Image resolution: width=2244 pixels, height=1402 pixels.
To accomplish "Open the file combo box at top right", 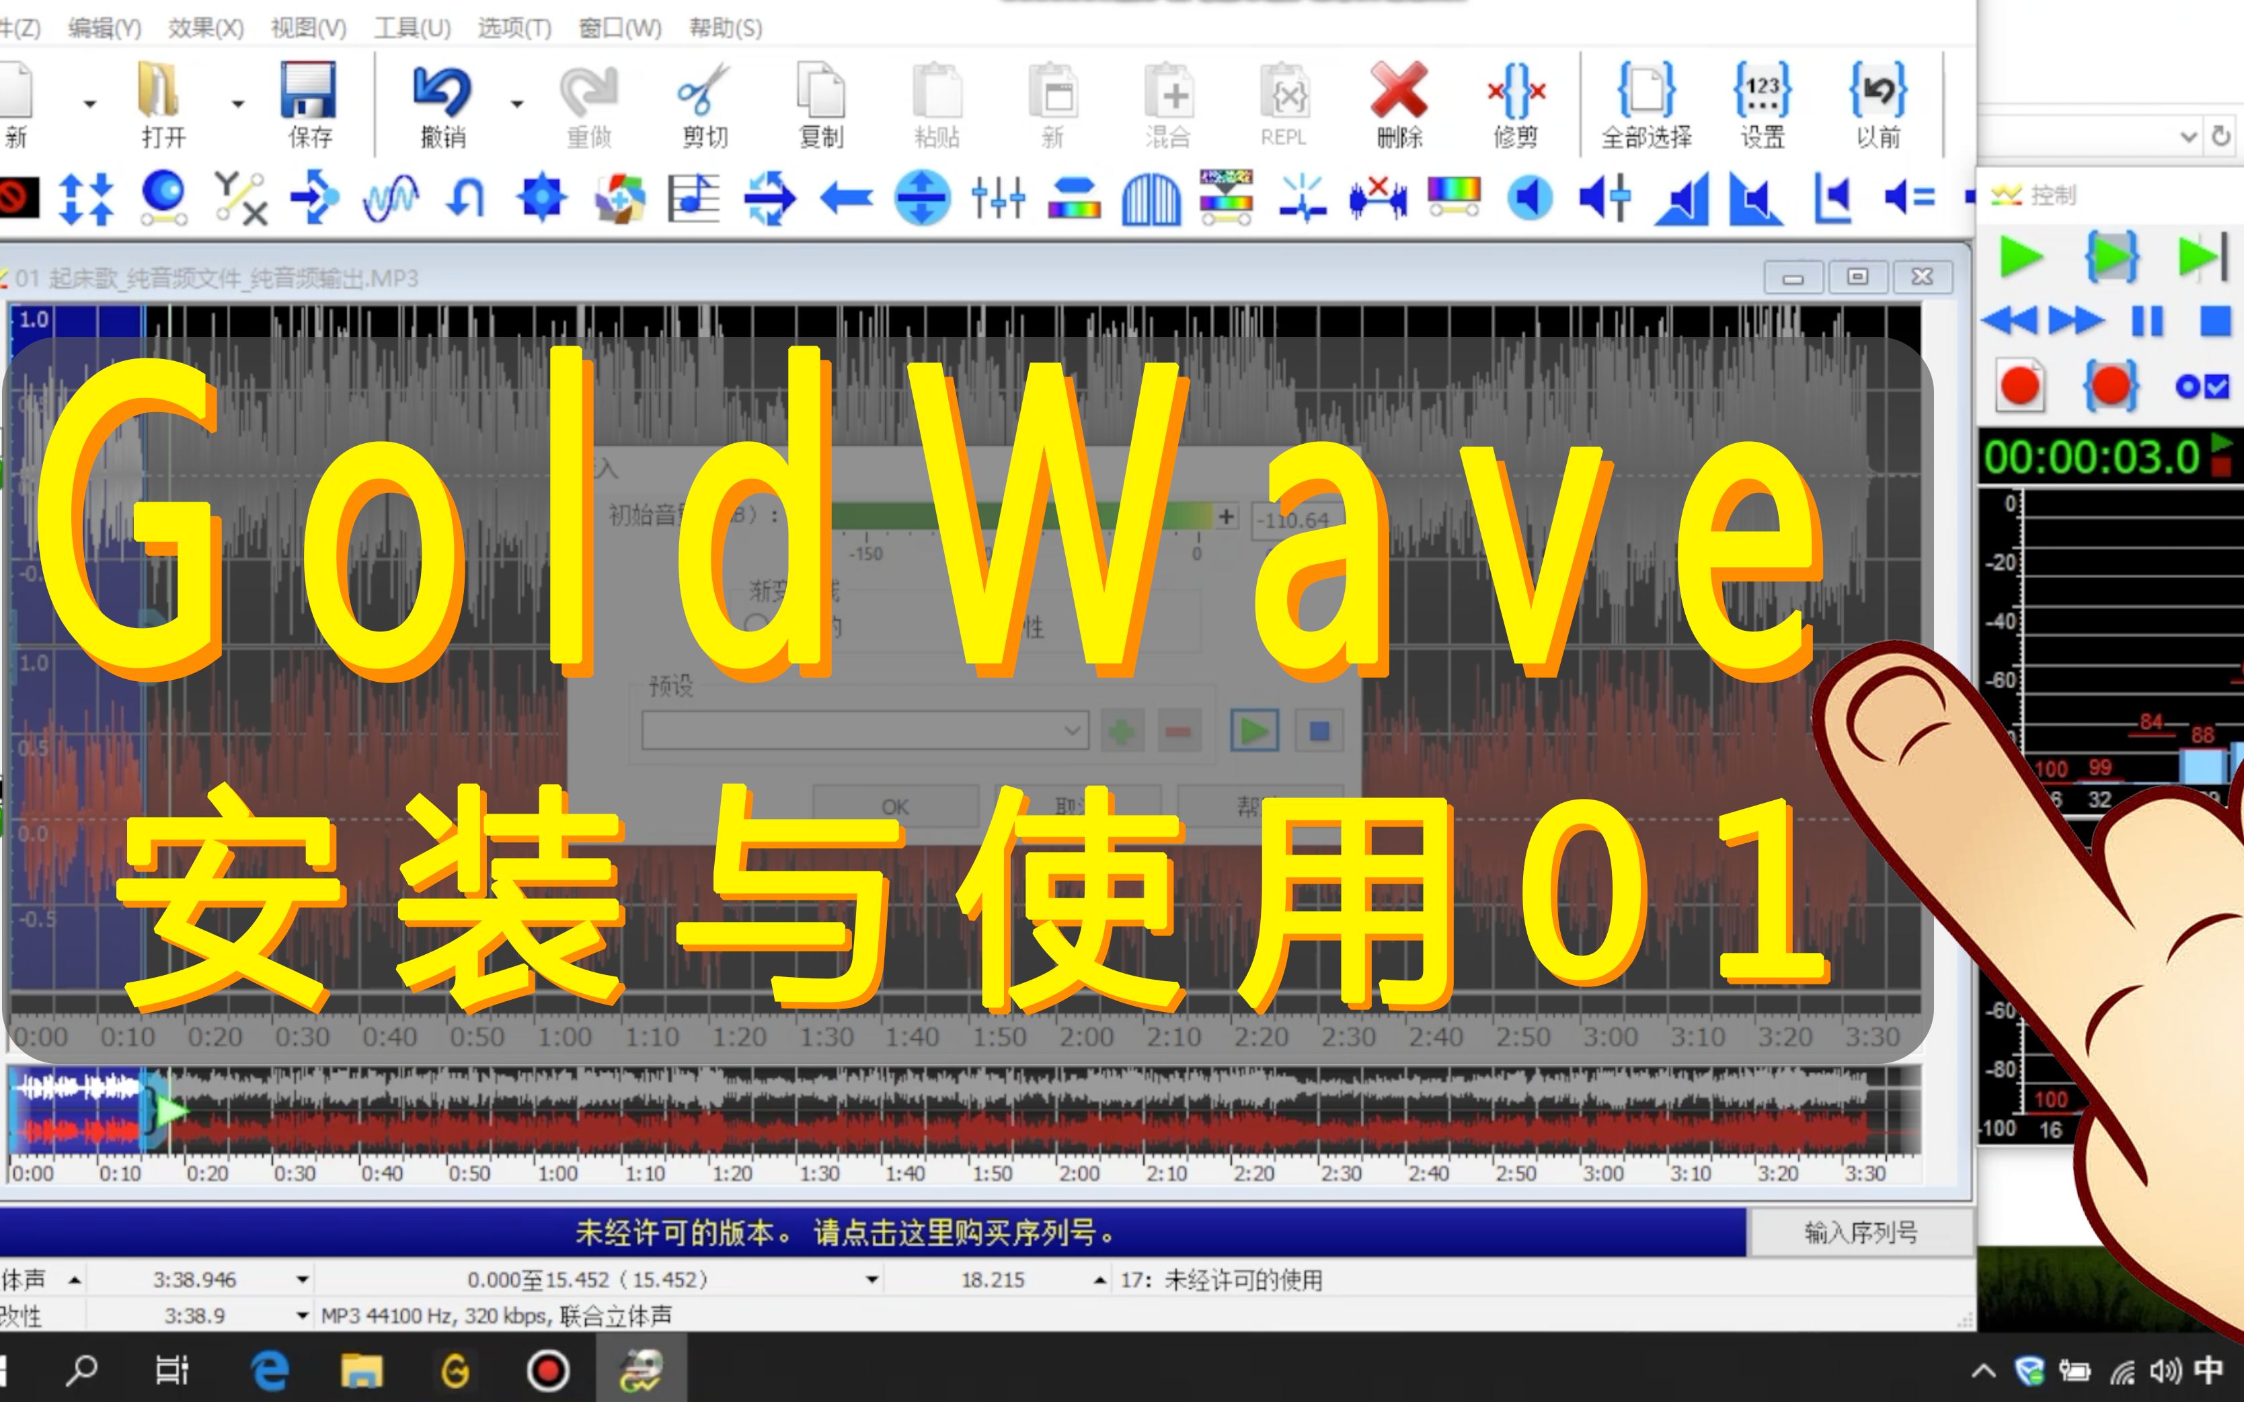I will [x=2188, y=137].
